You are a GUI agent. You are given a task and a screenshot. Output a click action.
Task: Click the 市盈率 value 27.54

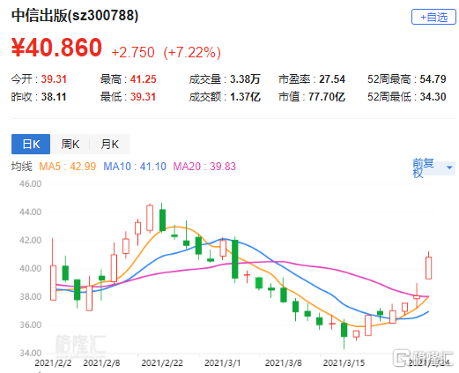pos(332,79)
